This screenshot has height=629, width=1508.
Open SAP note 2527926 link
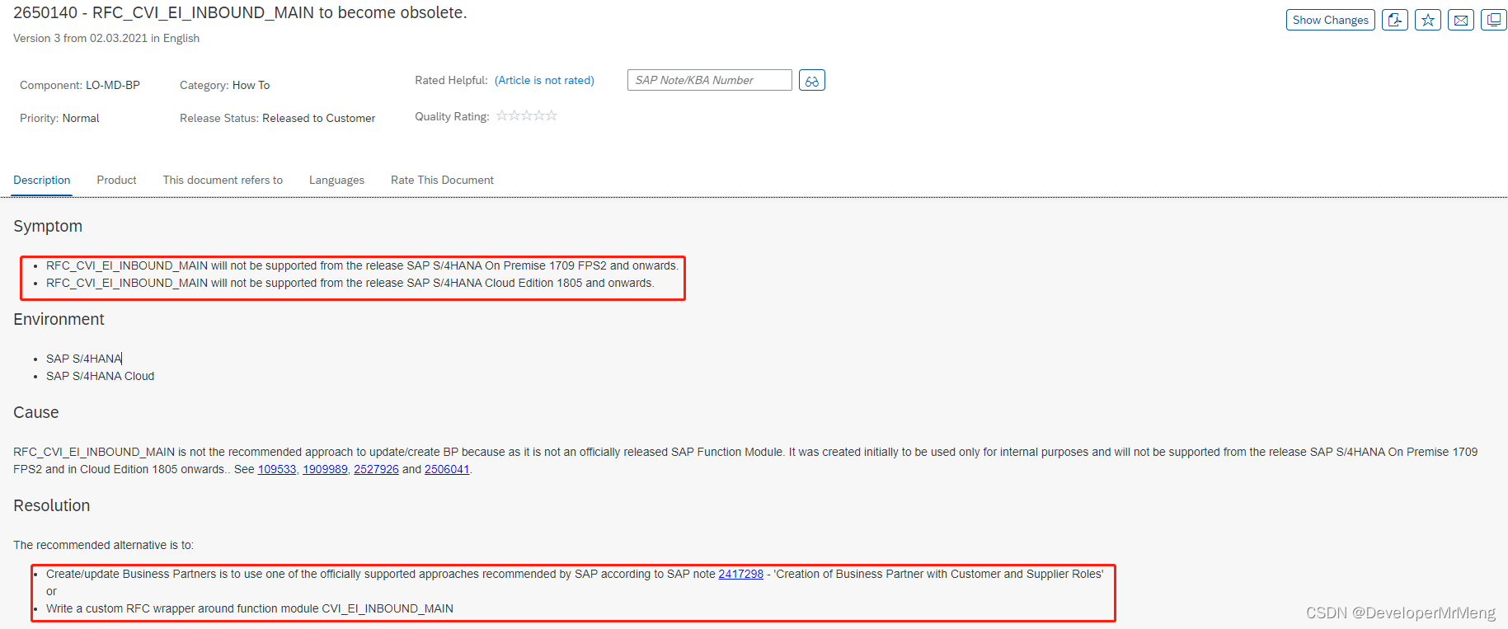coord(376,469)
